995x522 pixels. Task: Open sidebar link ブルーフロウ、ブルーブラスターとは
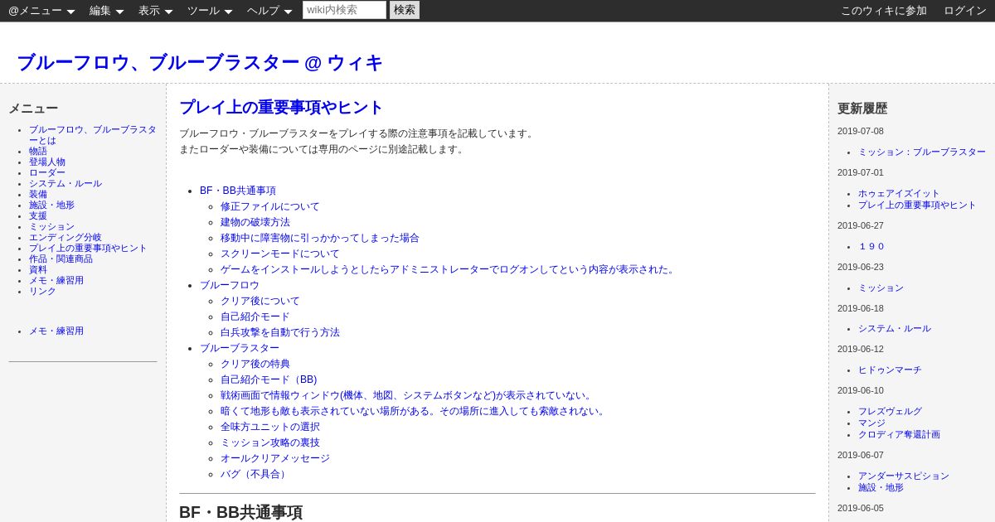coord(93,135)
